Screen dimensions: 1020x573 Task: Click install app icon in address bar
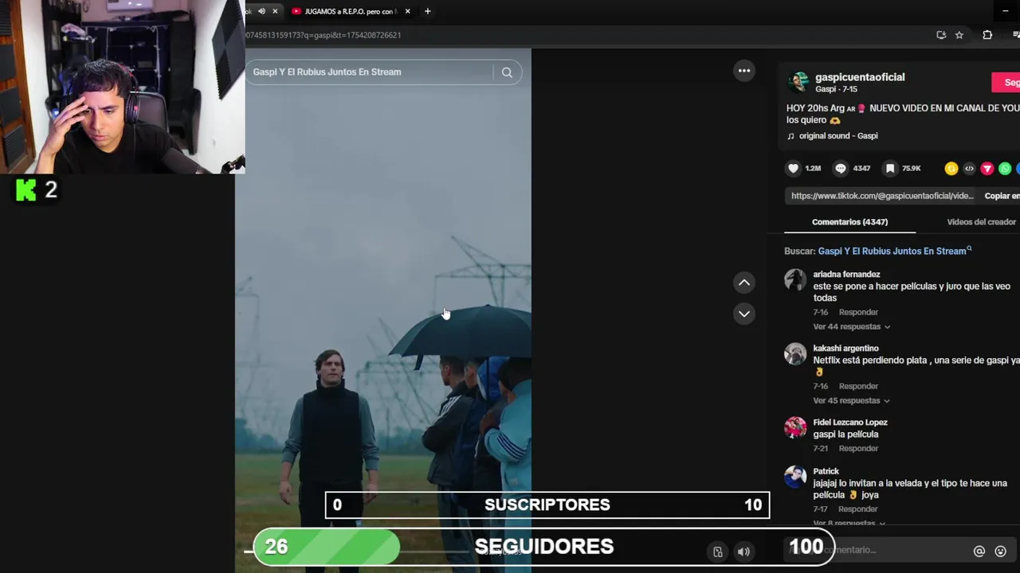click(x=941, y=35)
